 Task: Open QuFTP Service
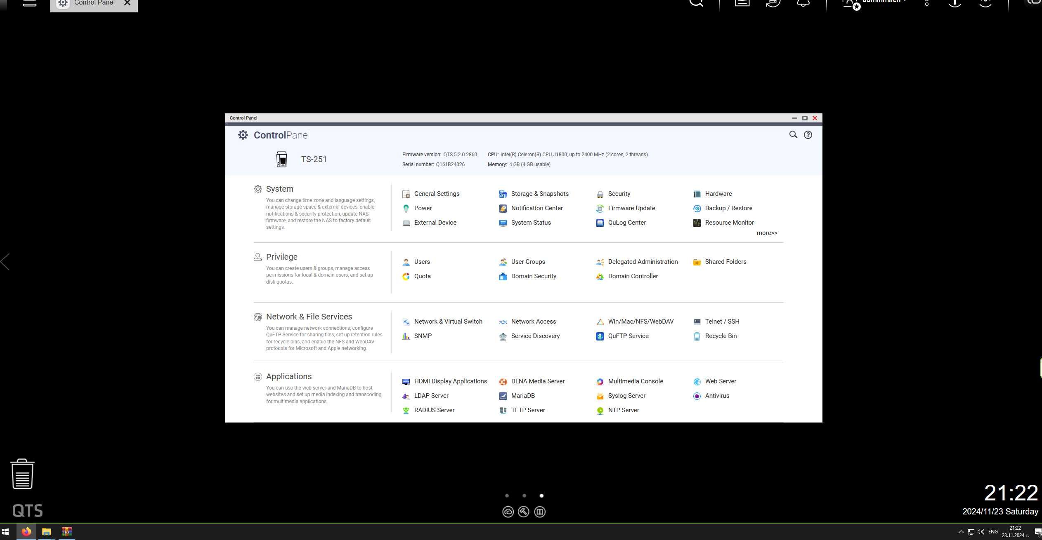[x=622, y=336]
